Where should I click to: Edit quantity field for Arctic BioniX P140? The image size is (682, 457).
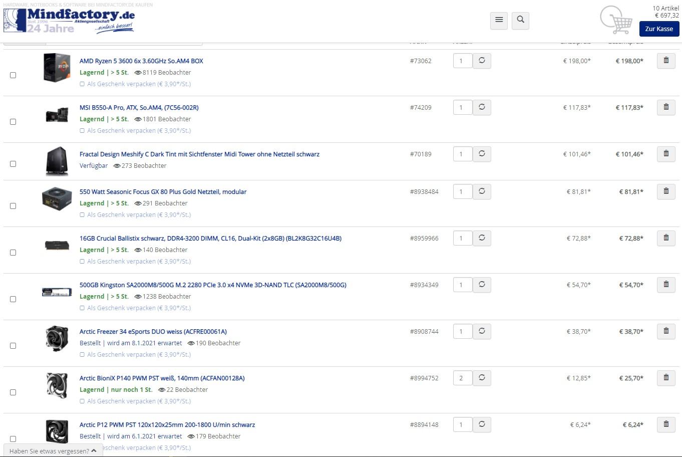tap(463, 378)
